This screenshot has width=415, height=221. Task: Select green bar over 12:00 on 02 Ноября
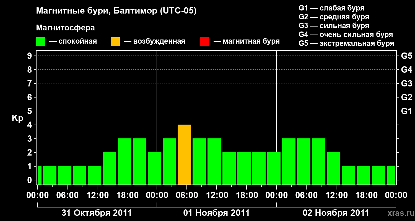click(x=334, y=169)
